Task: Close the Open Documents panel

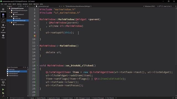Action: coord(28,67)
